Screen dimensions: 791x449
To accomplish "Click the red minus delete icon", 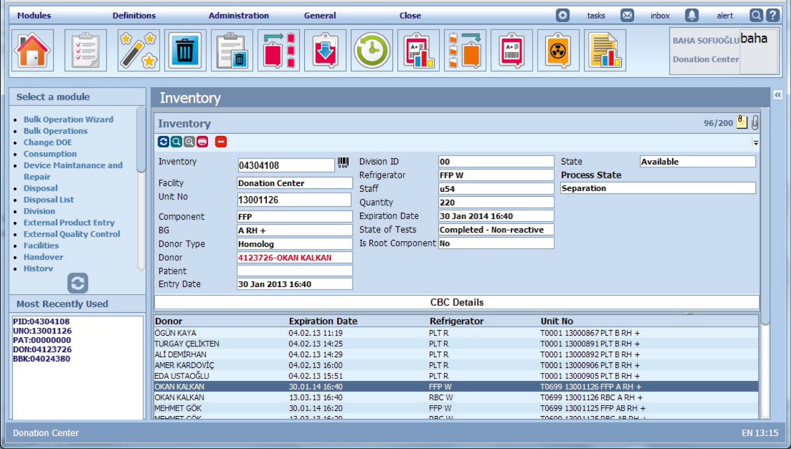I will pyautogui.click(x=221, y=142).
